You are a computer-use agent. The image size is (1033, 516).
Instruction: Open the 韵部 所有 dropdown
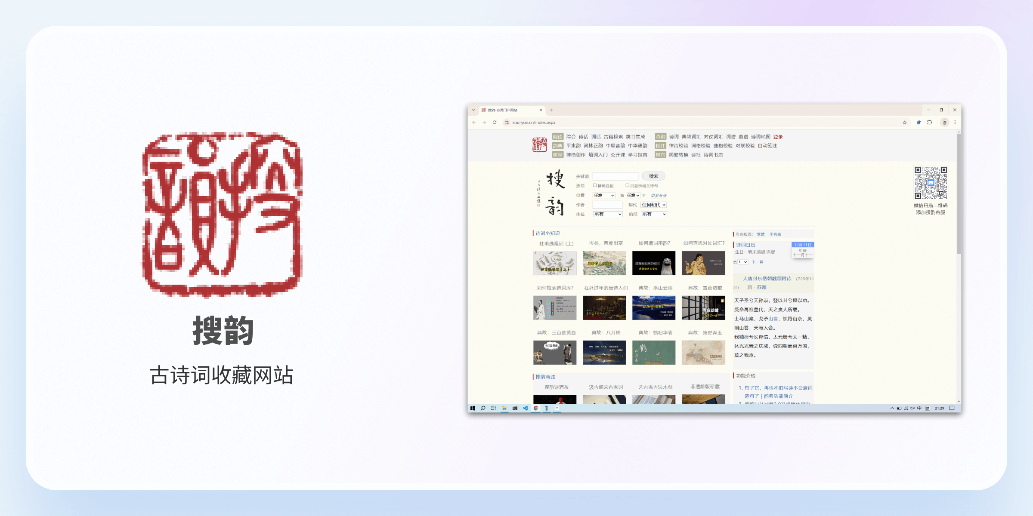click(x=654, y=214)
